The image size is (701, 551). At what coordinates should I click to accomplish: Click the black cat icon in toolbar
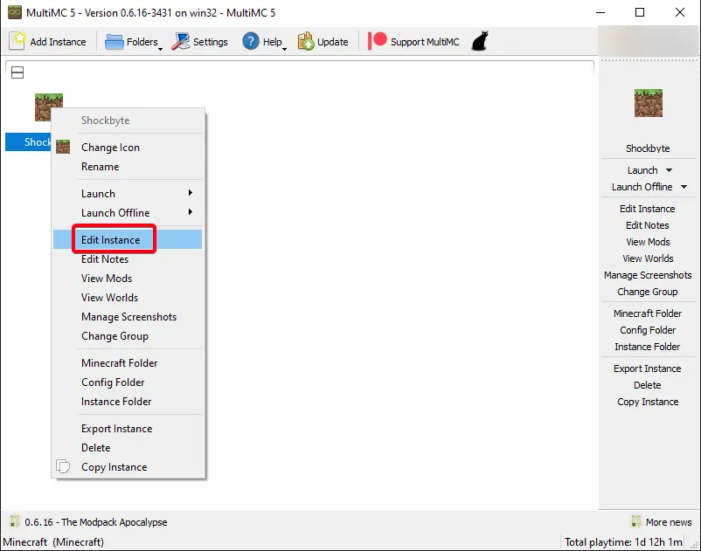point(478,40)
